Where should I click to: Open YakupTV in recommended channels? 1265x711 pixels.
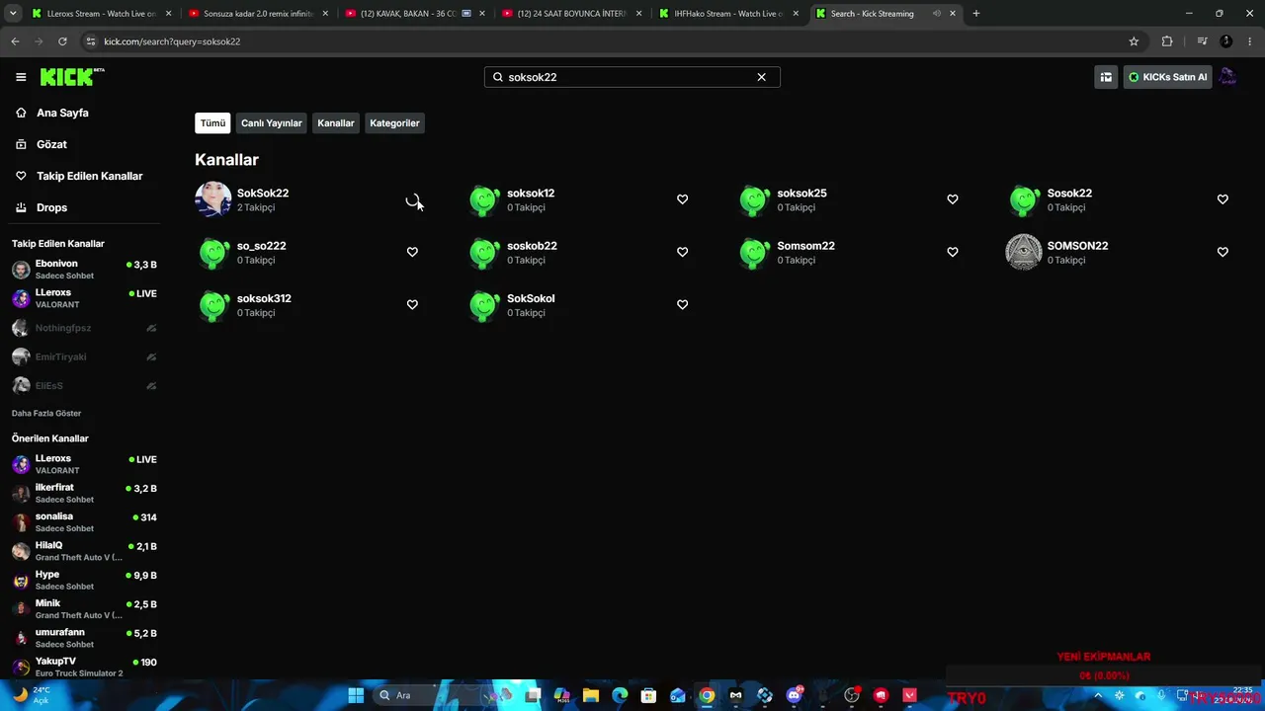(84, 667)
